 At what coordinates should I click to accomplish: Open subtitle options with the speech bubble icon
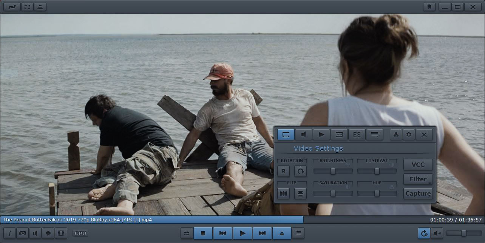point(48,233)
